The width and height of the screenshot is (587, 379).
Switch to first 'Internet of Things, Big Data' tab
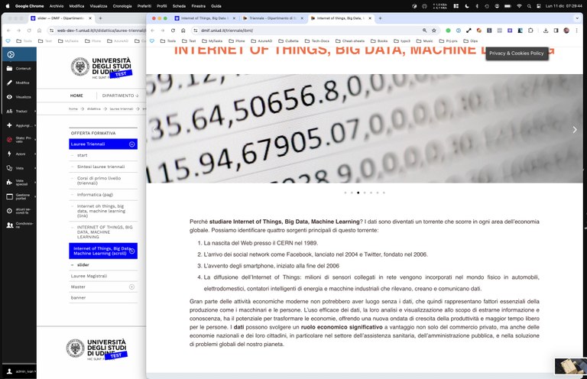pyautogui.click(x=203, y=18)
